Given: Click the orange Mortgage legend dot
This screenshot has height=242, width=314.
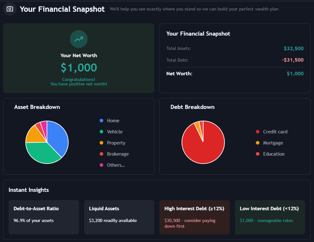Looking at the screenshot, I should (258, 143).
